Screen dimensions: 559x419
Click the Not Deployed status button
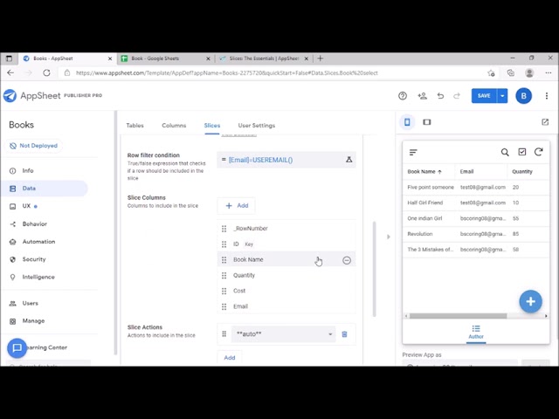click(x=33, y=146)
